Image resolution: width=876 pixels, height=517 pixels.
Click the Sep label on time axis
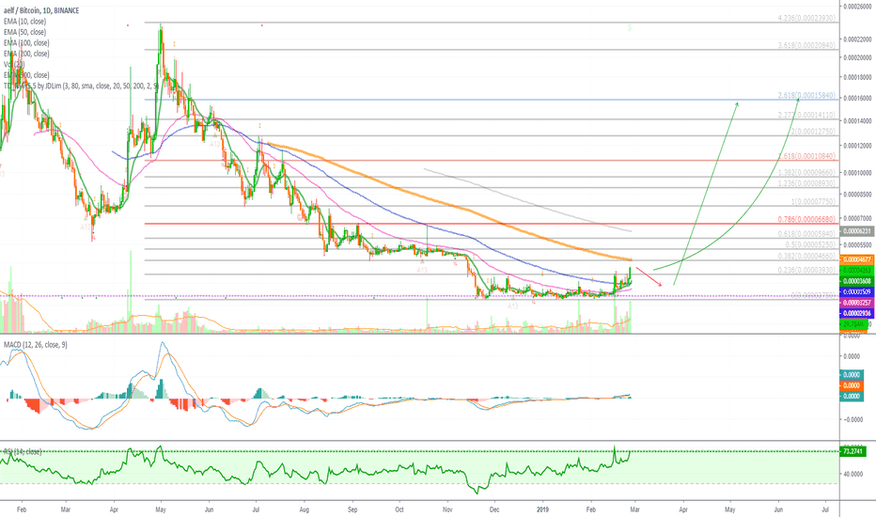[352, 509]
